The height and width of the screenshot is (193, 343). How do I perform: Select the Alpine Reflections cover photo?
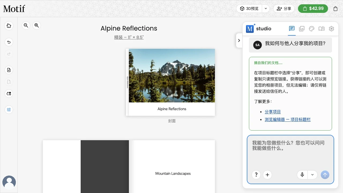tap(172, 76)
